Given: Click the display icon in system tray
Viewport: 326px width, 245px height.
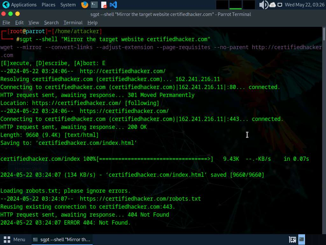Looking at the screenshot, I should click(x=280, y=5).
